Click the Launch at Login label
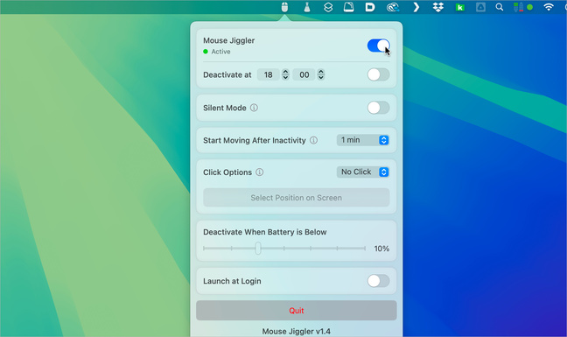The height and width of the screenshot is (337, 567). pos(232,281)
